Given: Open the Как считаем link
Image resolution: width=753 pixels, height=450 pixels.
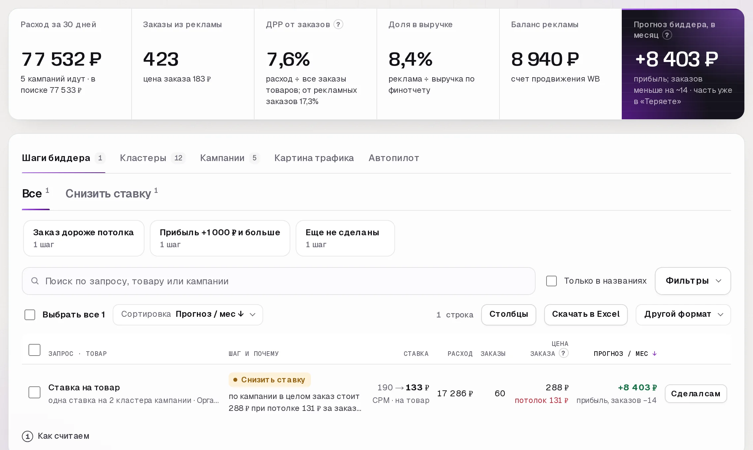Looking at the screenshot, I should click(x=63, y=436).
